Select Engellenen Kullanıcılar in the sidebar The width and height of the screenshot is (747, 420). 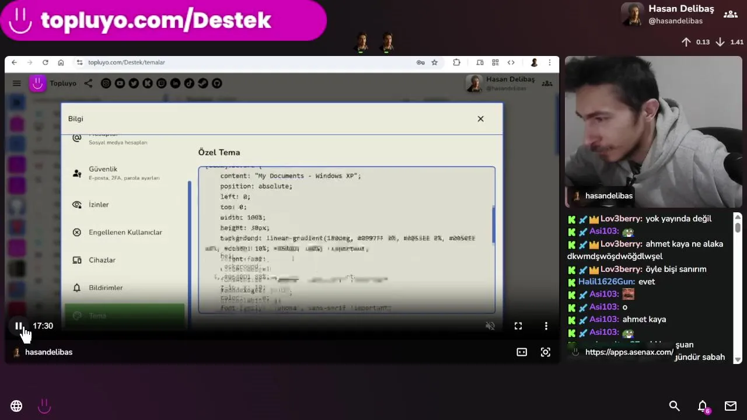[x=124, y=232]
